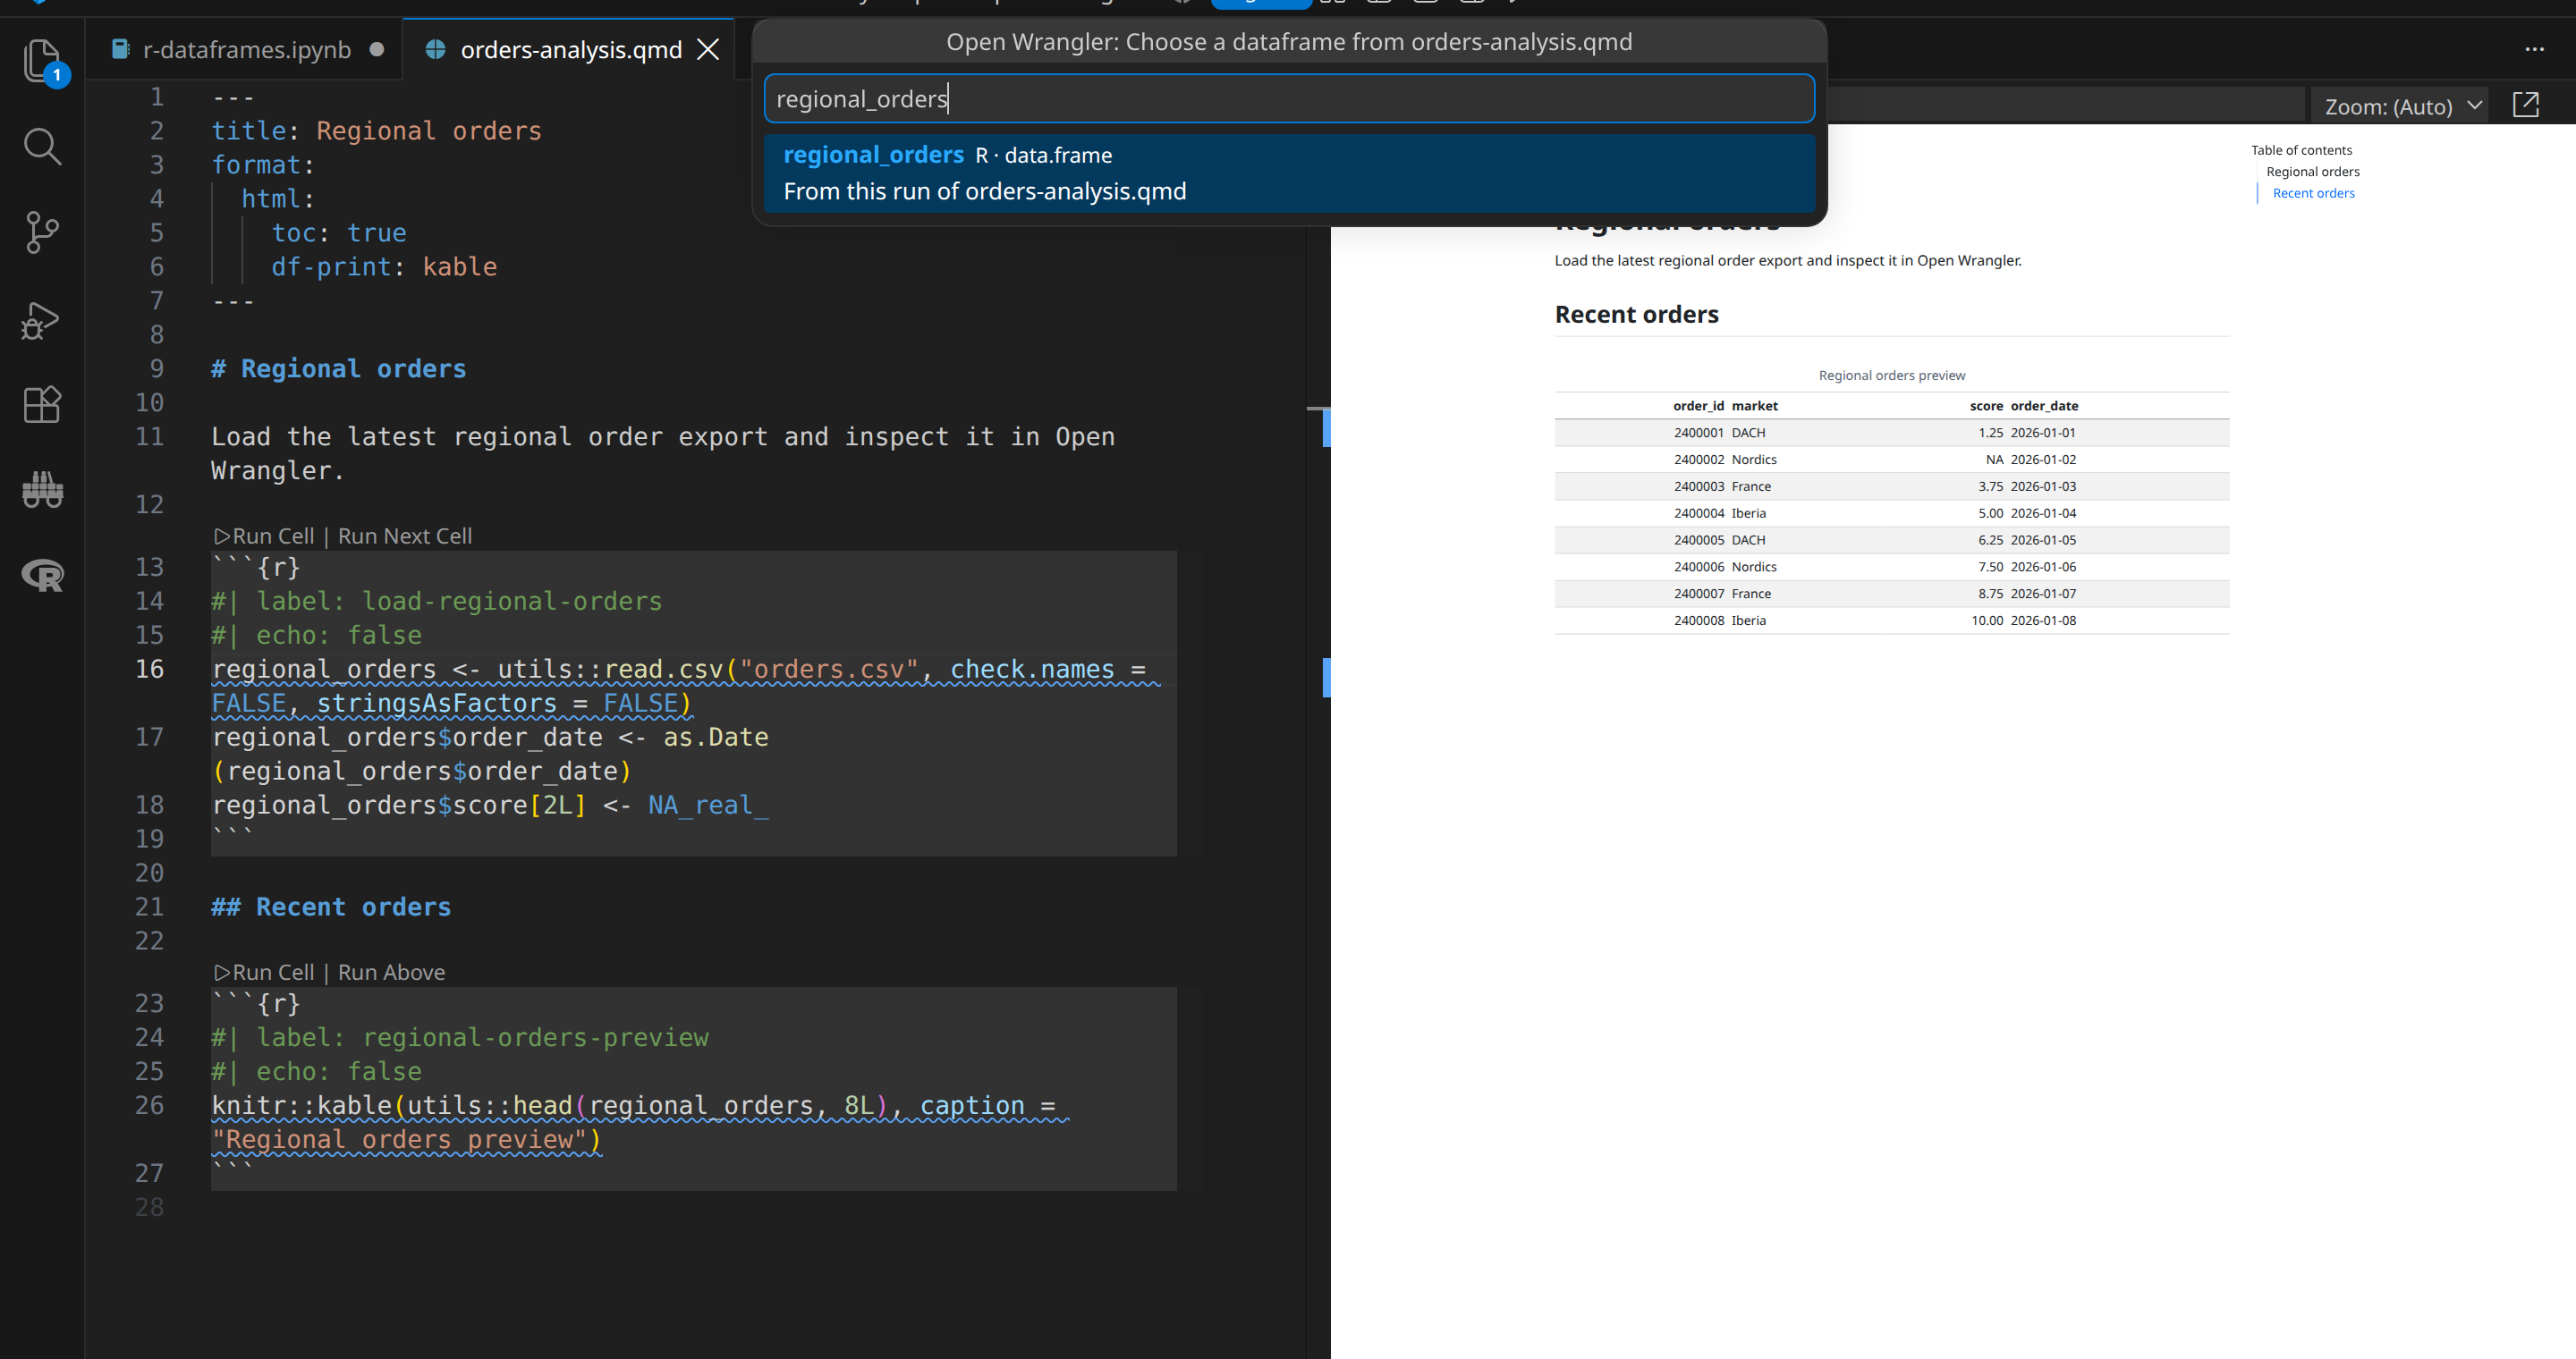Screen dimensions: 2576x1359
Task: Click the ## Recent orders heading in editor
Action: pos(331,907)
